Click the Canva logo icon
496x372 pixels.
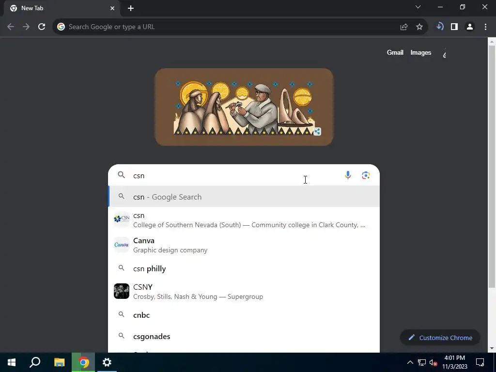(122, 245)
